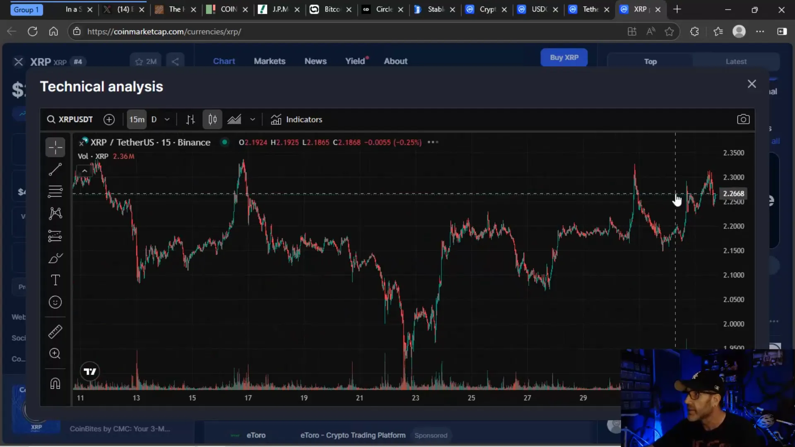
Task: Take a chart snapshot with camera icon
Action: pos(743,120)
